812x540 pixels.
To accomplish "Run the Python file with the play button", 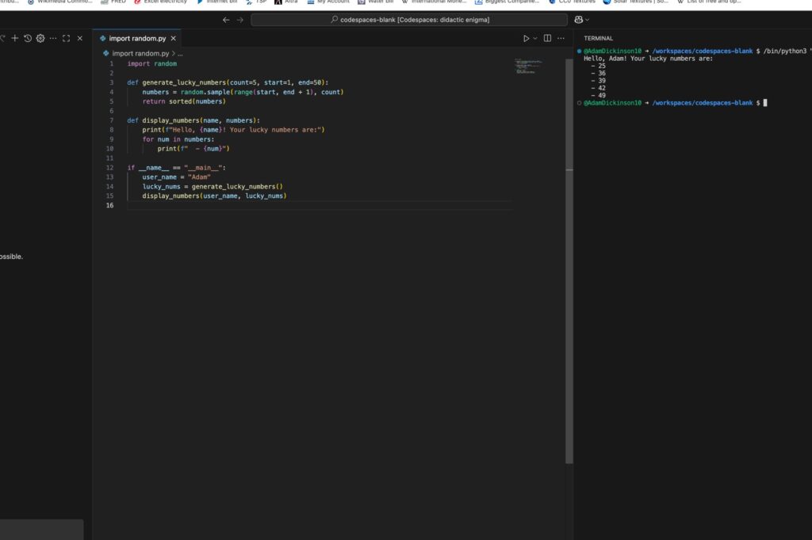I will coord(527,38).
